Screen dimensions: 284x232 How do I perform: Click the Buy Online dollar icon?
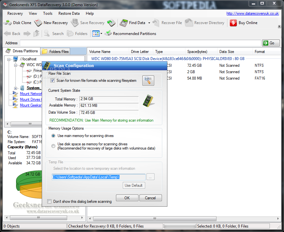[233, 23]
